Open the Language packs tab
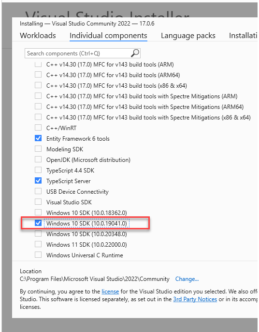 pyautogui.click(x=188, y=36)
